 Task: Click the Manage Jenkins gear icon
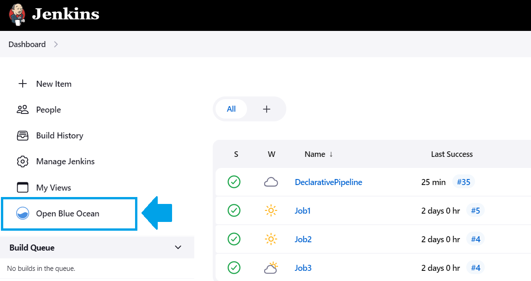click(23, 161)
